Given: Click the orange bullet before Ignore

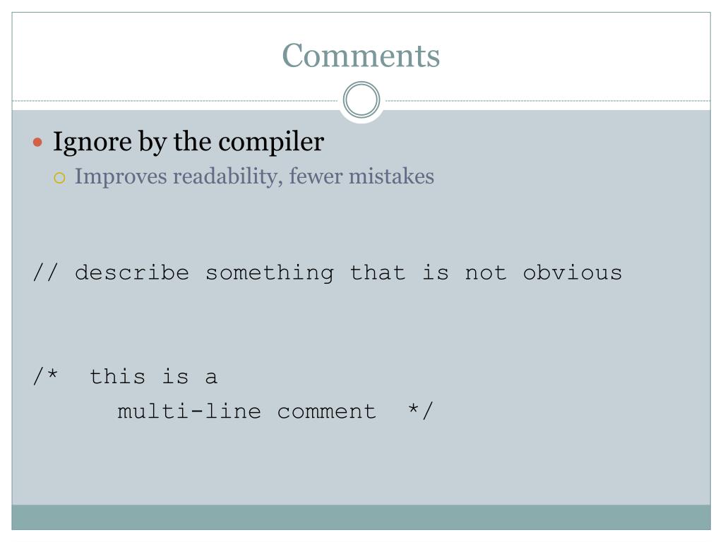Looking at the screenshot, I should [38, 142].
